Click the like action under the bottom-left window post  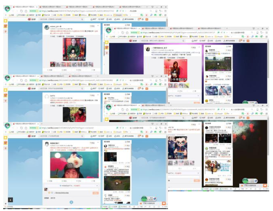point(93,181)
